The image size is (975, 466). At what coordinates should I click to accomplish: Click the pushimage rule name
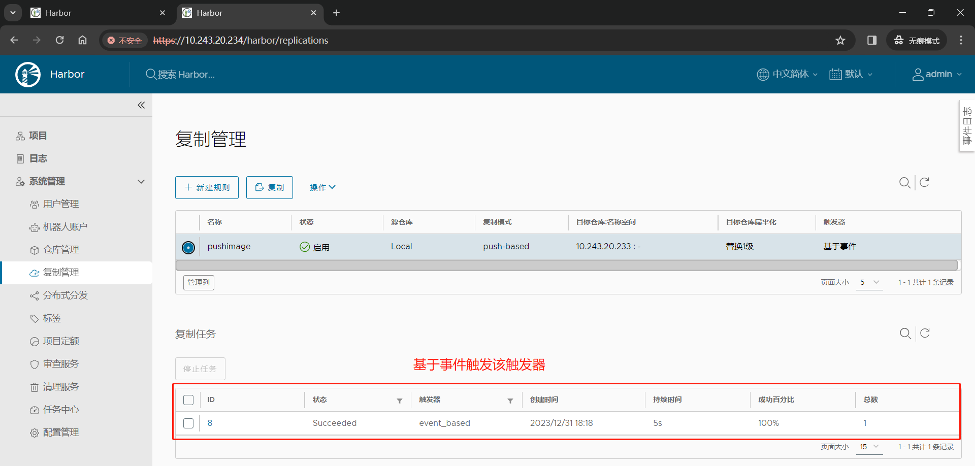coord(229,247)
